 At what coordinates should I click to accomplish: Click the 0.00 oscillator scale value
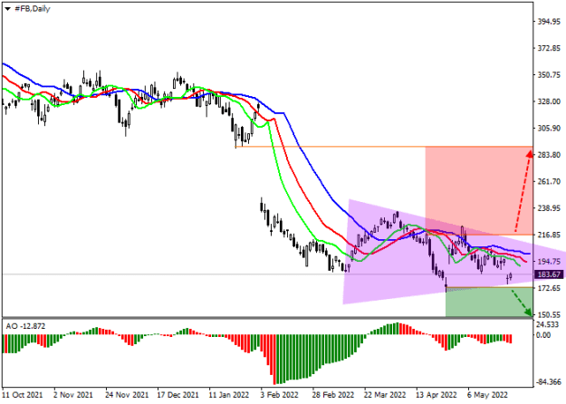pyautogui.click(x=543, y=335)
